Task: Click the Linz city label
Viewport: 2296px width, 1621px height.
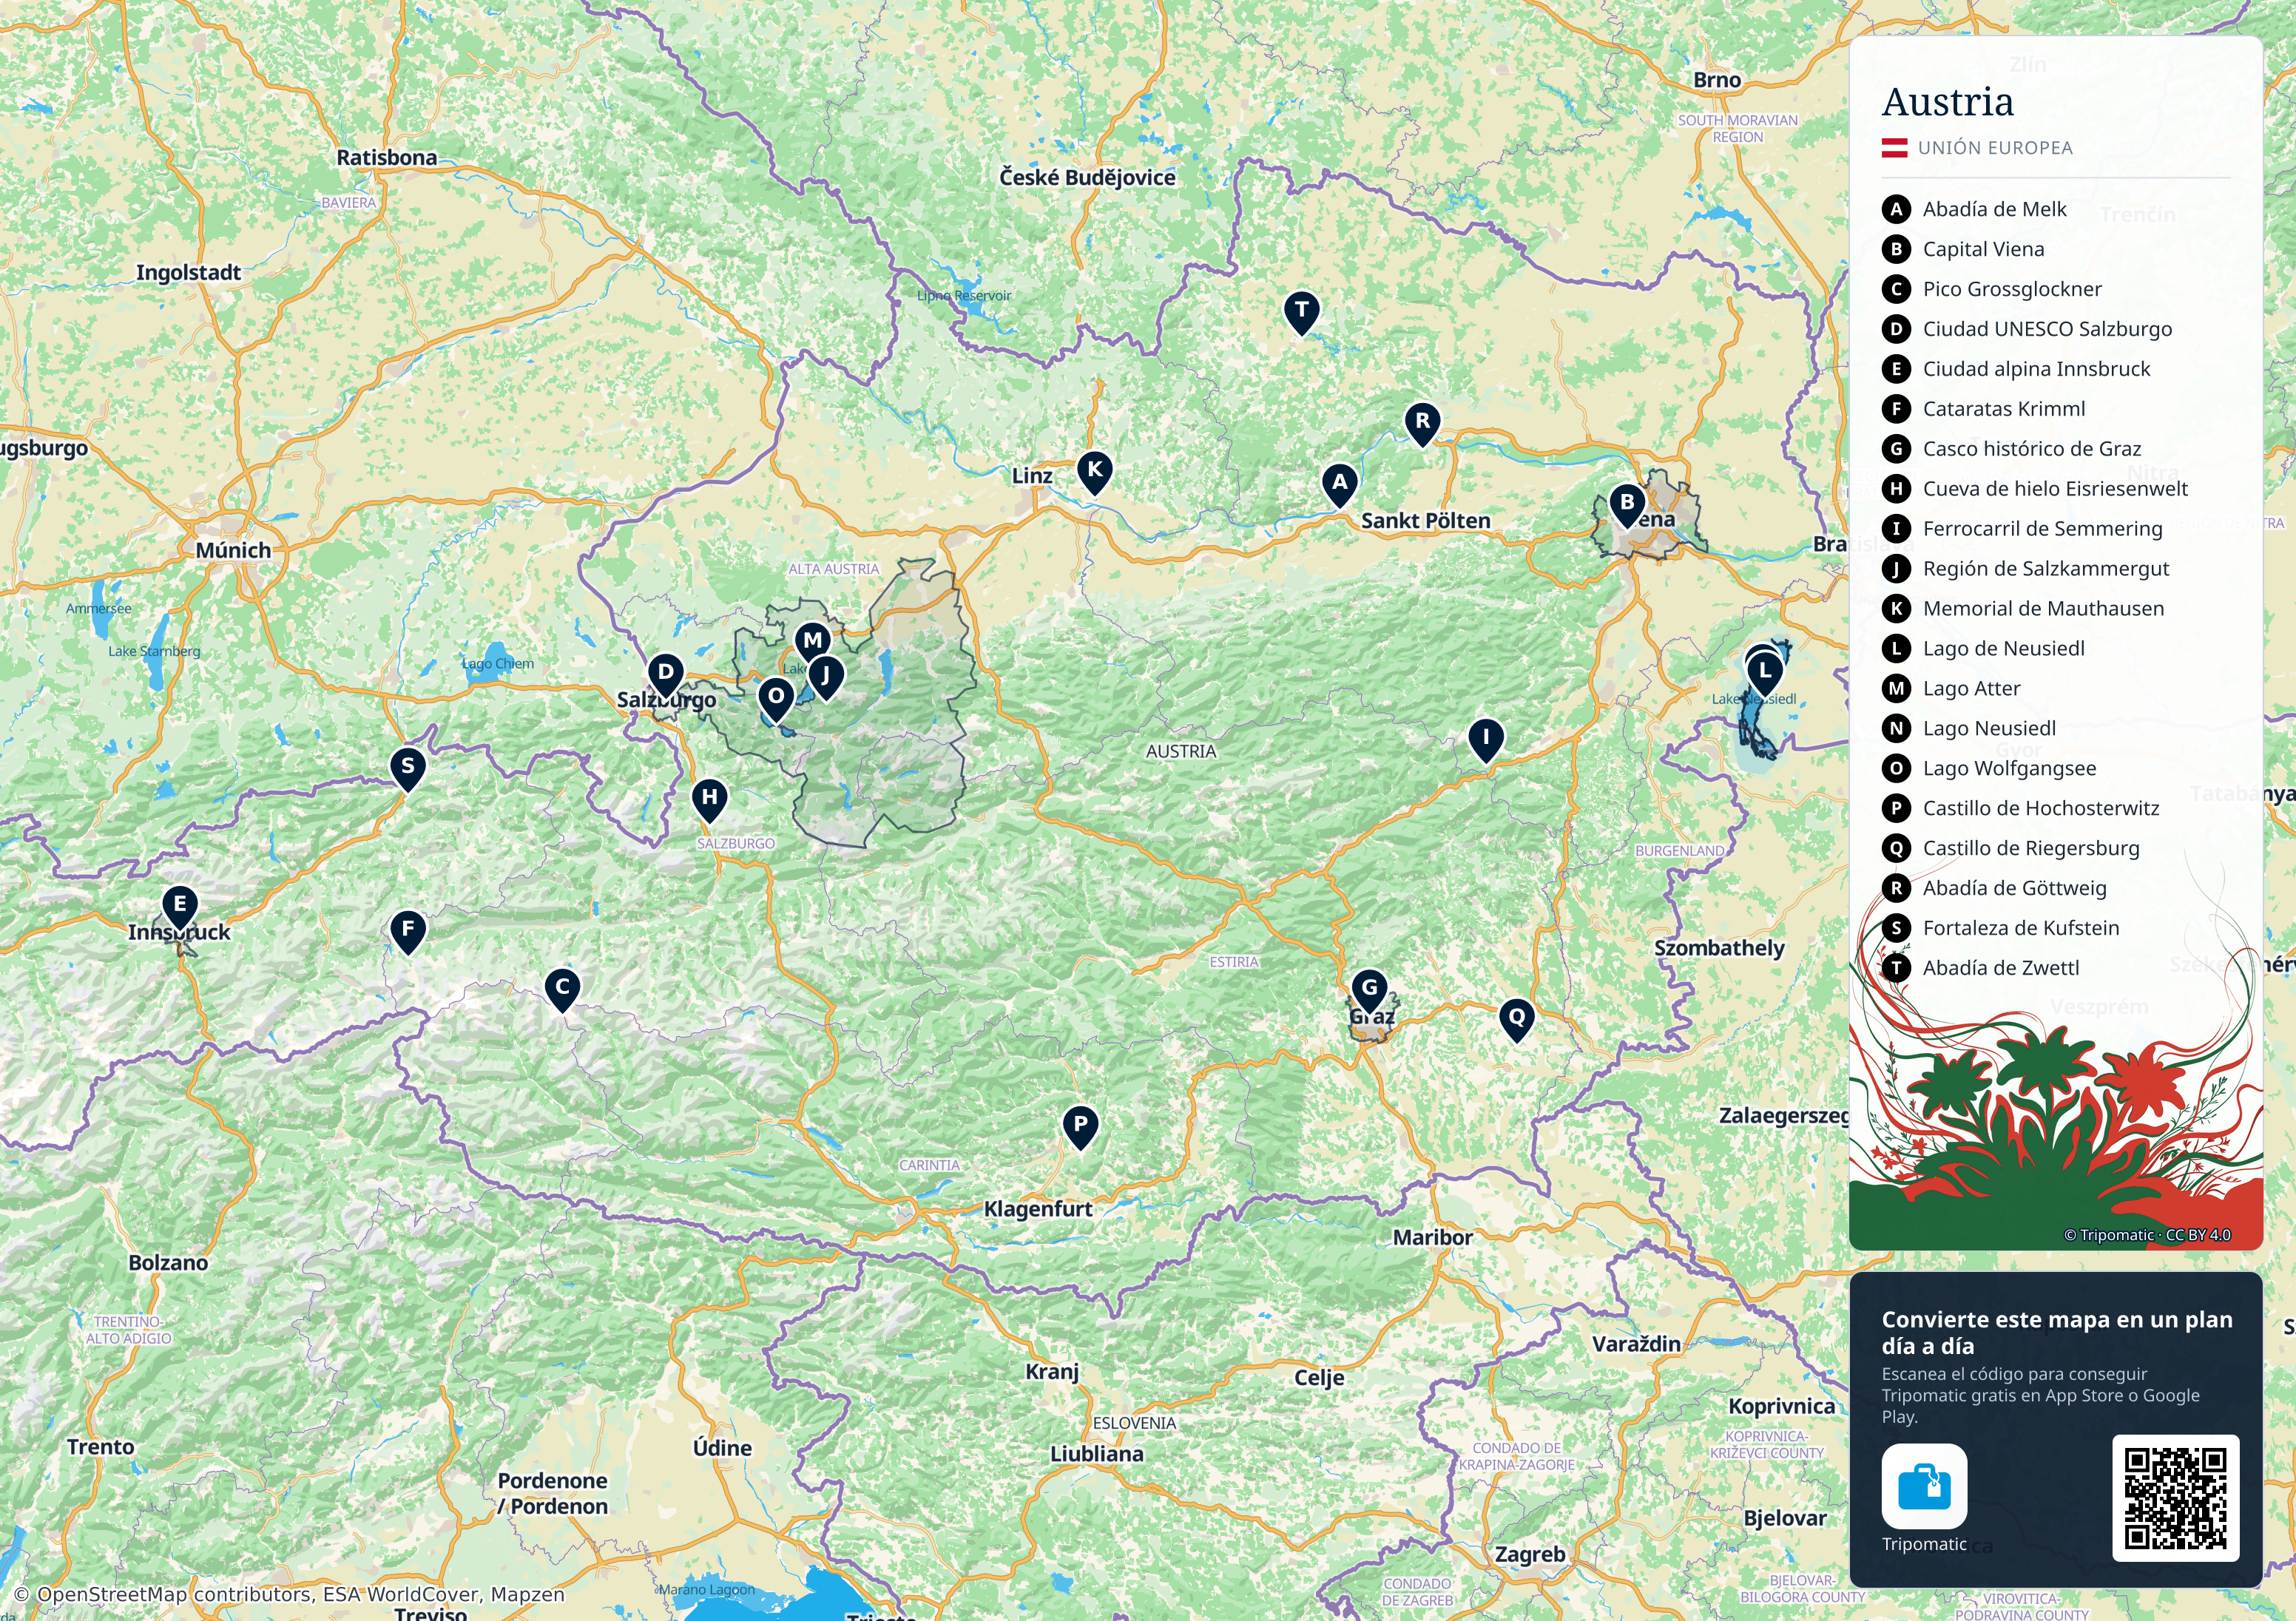Action: (x=1032, y=476)
